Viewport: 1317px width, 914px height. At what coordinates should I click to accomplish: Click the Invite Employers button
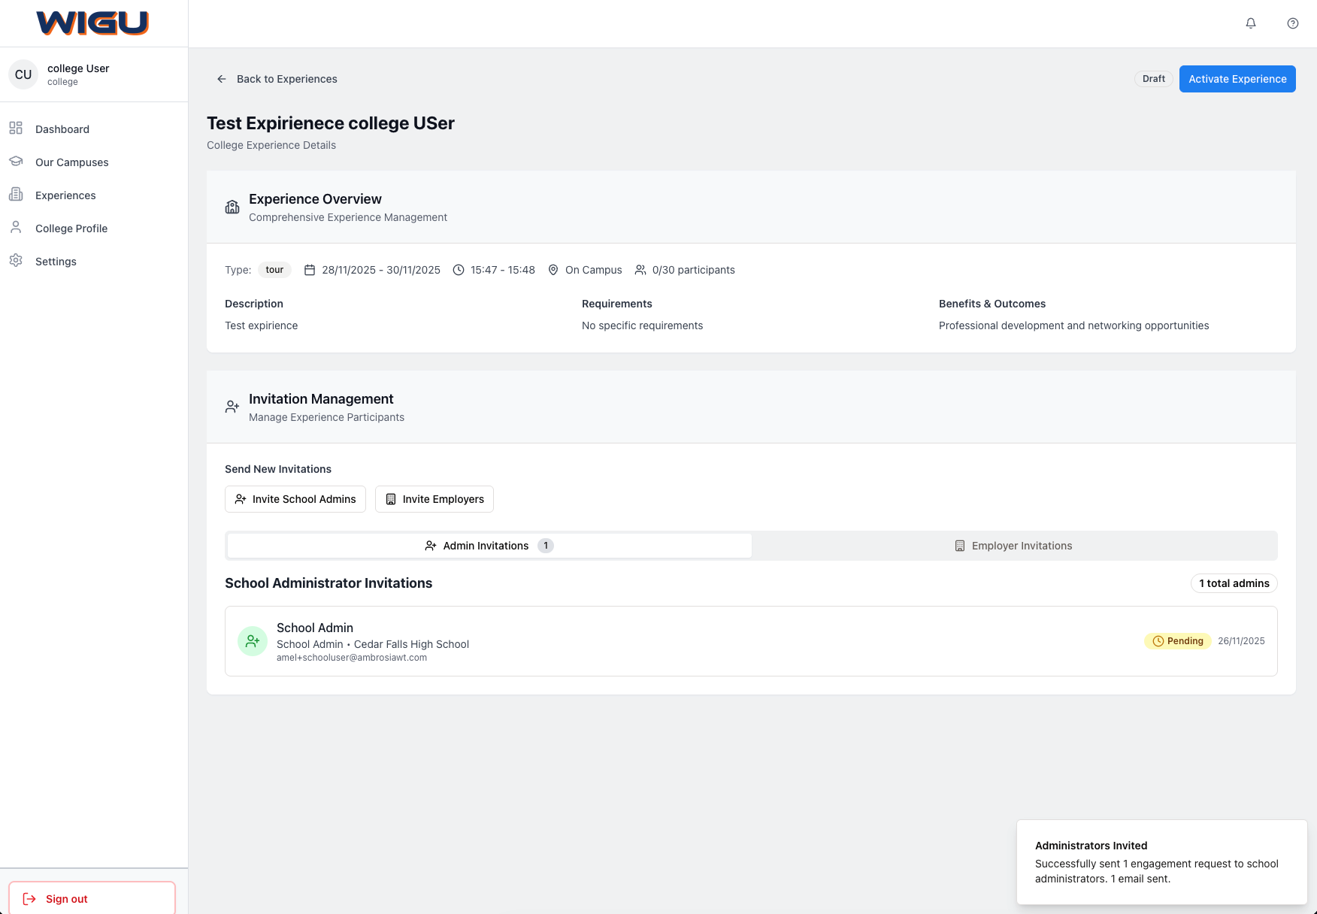pos(434,499)
